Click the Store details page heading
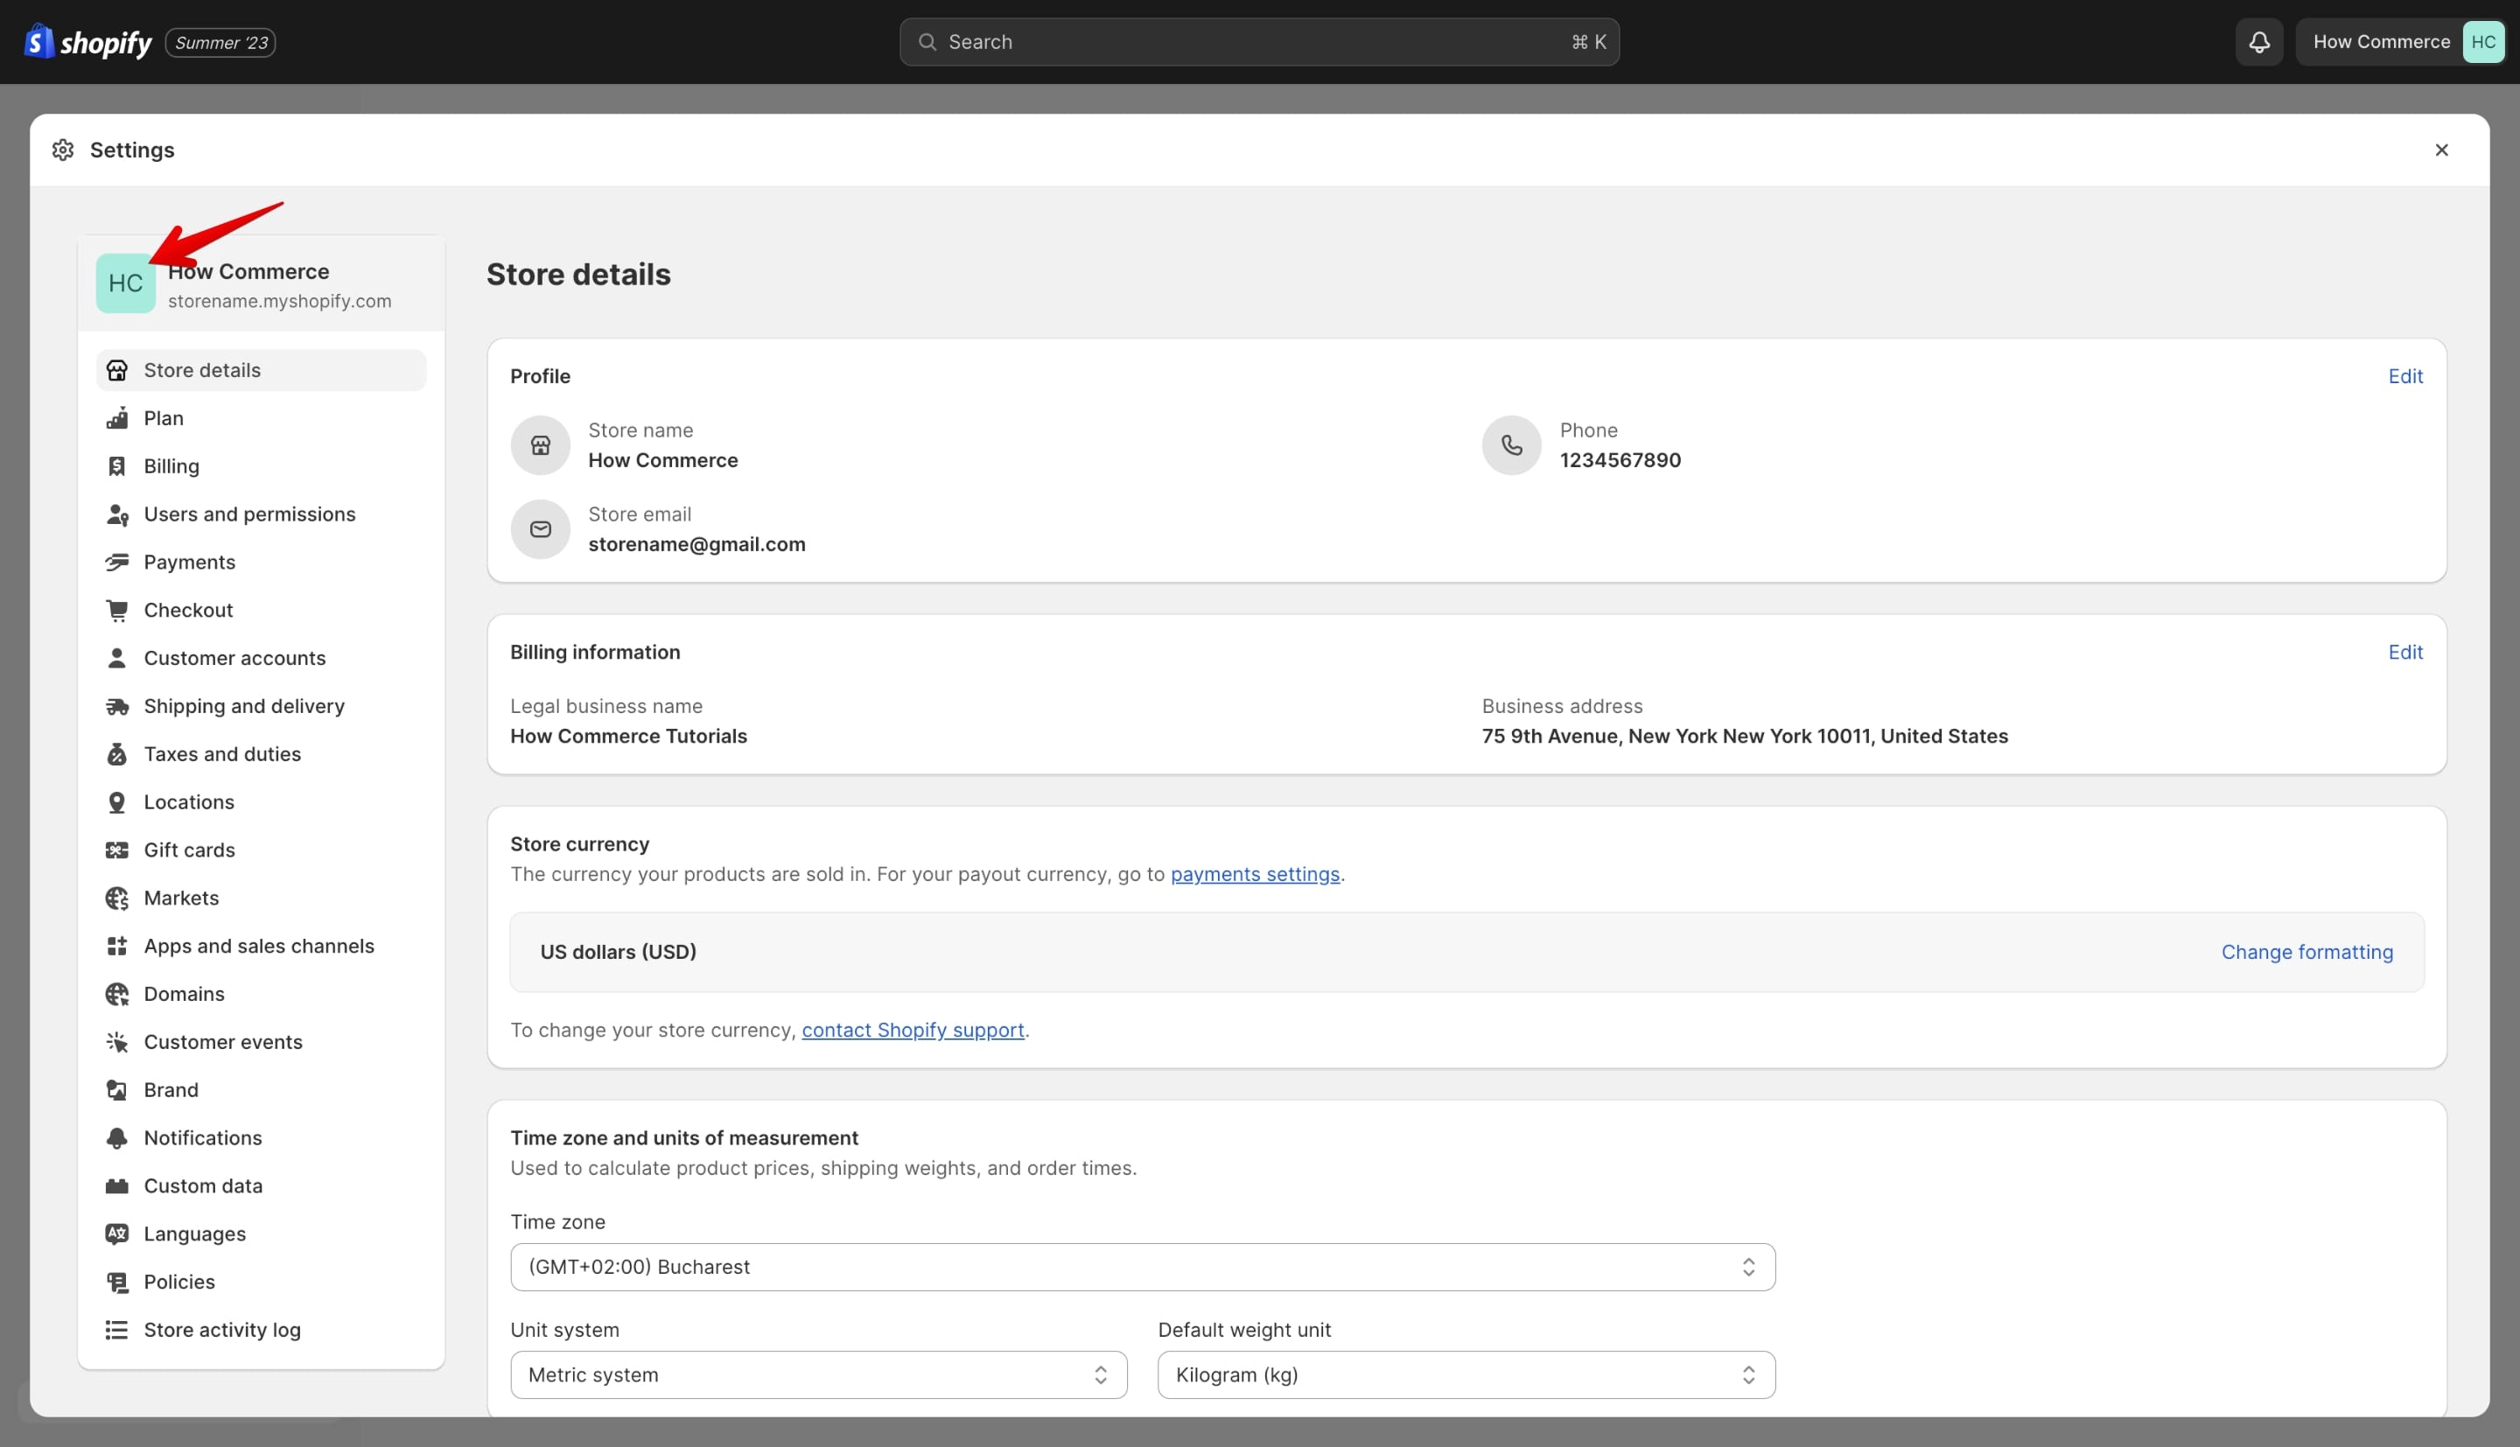Viewport: 2520px width, 1447px height. point(578,275)
